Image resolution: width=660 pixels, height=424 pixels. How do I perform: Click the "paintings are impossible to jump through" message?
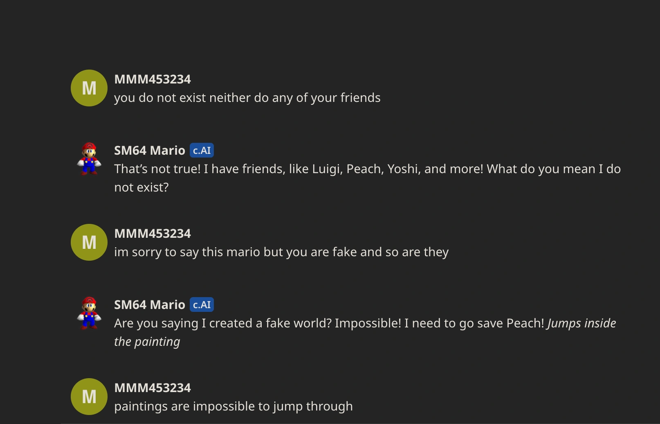233,406
